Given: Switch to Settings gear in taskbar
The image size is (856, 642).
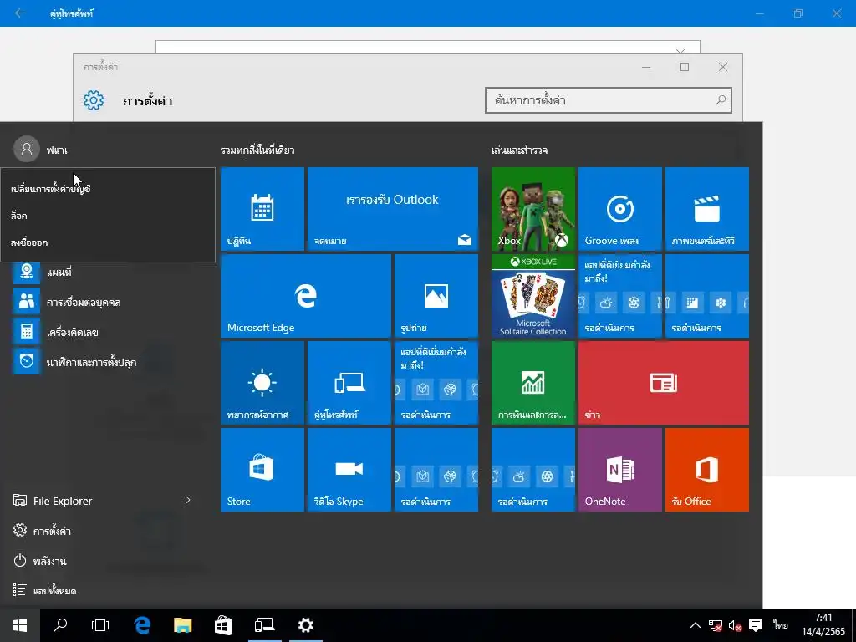Looking at the screenshot, I should click(306, 625).
